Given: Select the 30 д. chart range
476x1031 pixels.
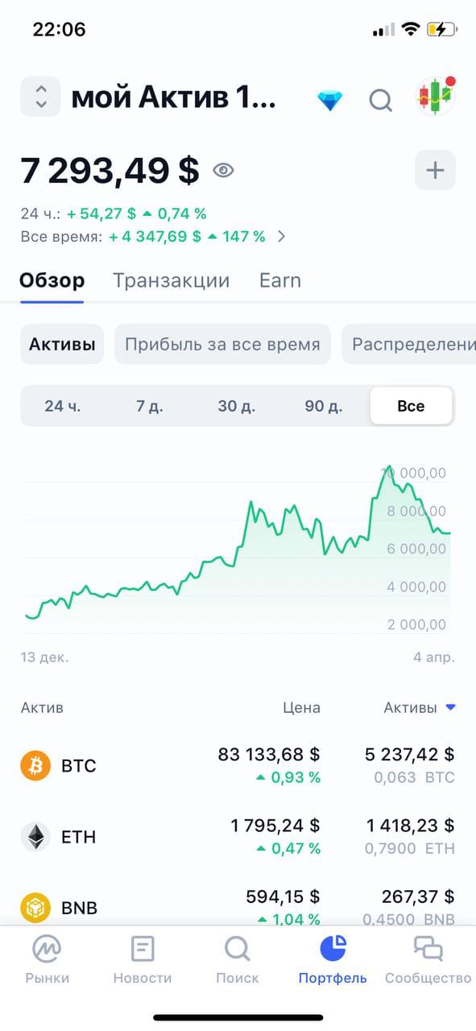Looking at the screenshot, I should (237, 406).
